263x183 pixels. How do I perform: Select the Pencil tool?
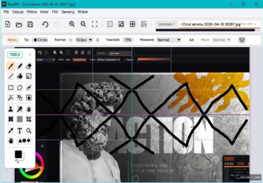click(20, 66)
